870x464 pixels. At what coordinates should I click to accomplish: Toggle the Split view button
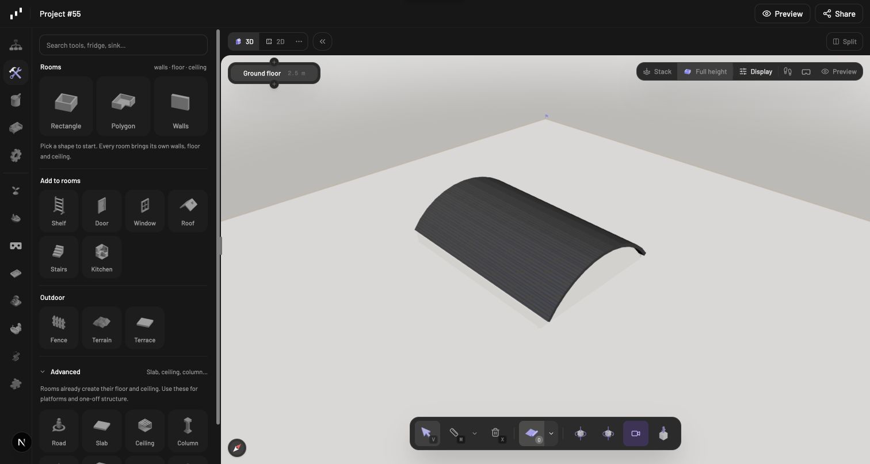pyautogui.click(x=845, y=41)
